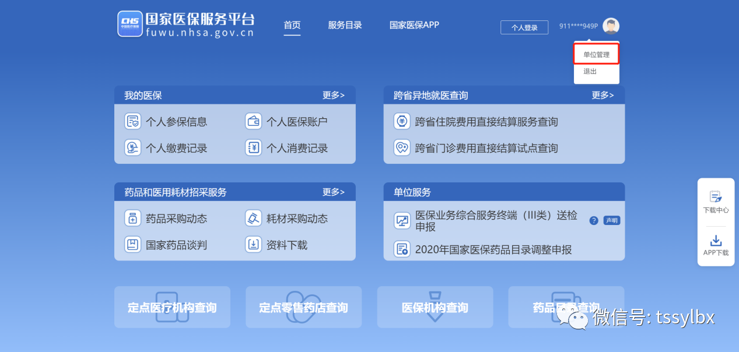Open 定点医疗机构查询 query panel
The width and height of the screenshot is (739, 352).
(x=172, y=307)
